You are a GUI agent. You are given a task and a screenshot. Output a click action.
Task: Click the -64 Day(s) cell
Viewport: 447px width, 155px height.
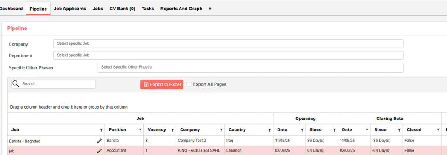(387, 150)
